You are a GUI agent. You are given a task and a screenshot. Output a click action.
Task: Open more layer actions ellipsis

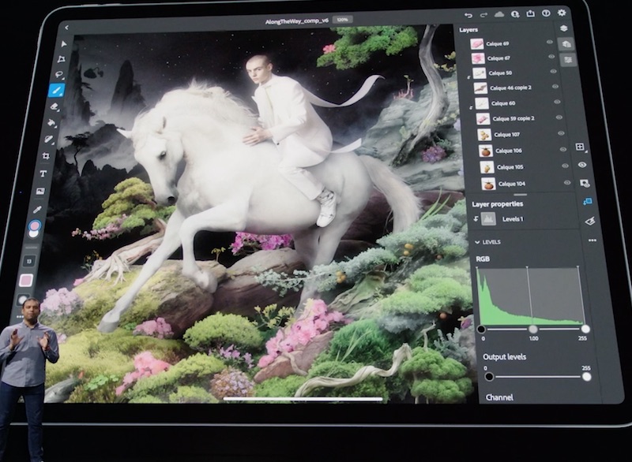click(592, 240)
